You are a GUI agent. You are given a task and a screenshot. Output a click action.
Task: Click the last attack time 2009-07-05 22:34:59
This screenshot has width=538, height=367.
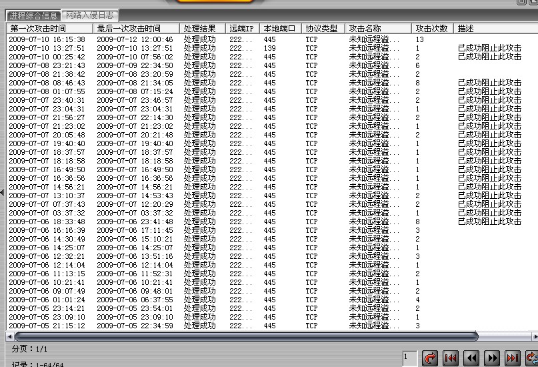point(135,326)
